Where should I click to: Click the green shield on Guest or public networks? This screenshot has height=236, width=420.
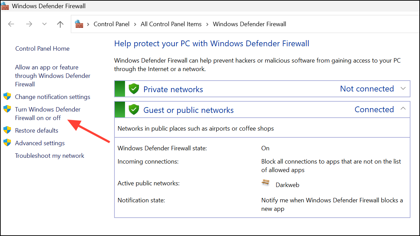pos(134,109)
